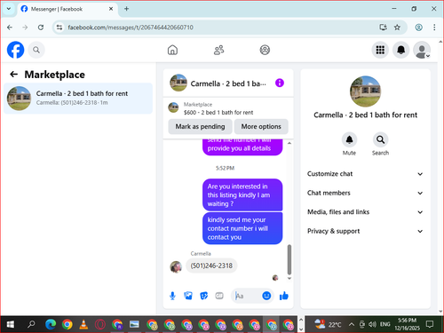Image resolution: width=444 pixels, height=333 pixels.
Task: Click Mark as pending button
Action: pyautogui.click(x=200, y=126)
